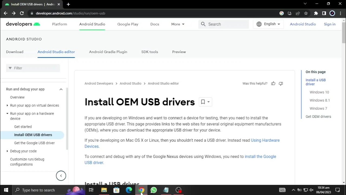Open the SDK tools tab
346x195 pixels.
click(x=149, y=52)
